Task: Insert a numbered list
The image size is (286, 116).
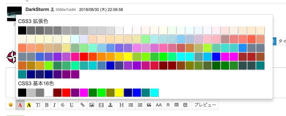Action: (140, 105)
